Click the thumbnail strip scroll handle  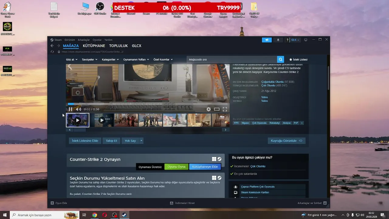coord(80,130)
